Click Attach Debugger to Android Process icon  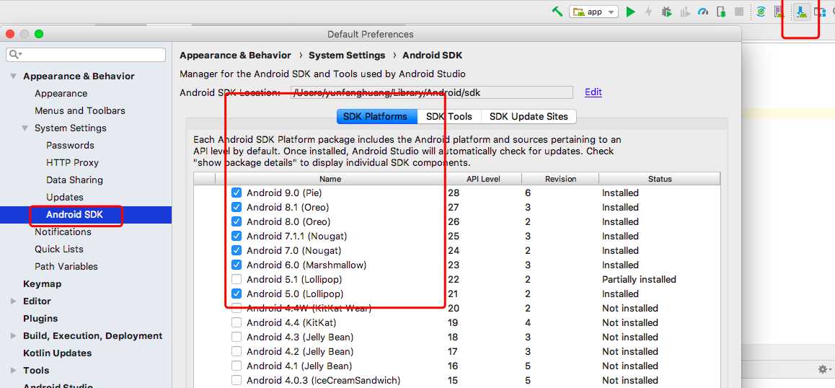(x=721, y=12)
